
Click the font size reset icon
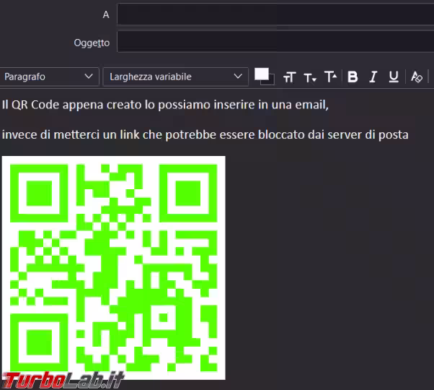point(290,77)
